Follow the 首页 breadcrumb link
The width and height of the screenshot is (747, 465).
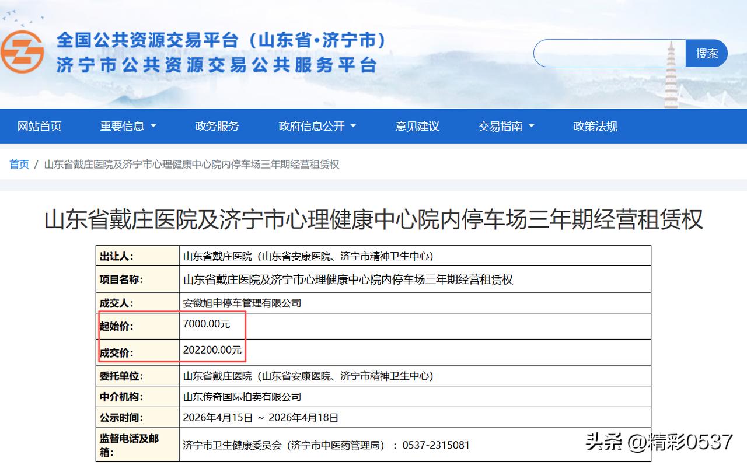coord(19,165)
